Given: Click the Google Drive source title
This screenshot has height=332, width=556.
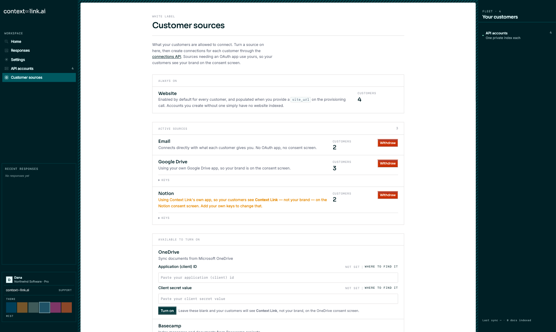Looking at the screenshot, I should [x=173, y=162].
